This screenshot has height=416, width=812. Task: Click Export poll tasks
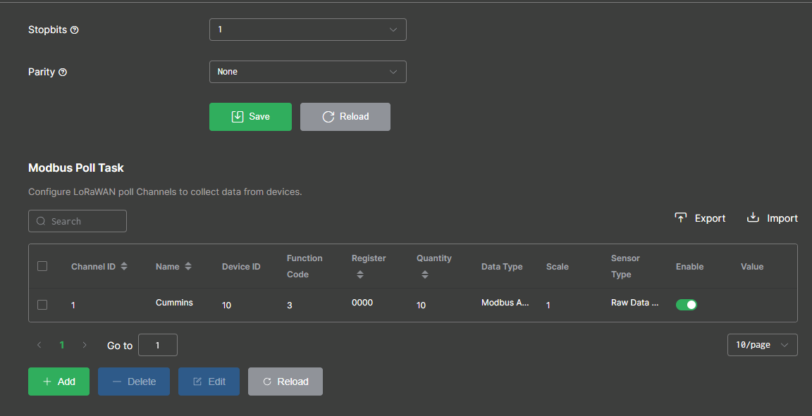click(700, 218)
